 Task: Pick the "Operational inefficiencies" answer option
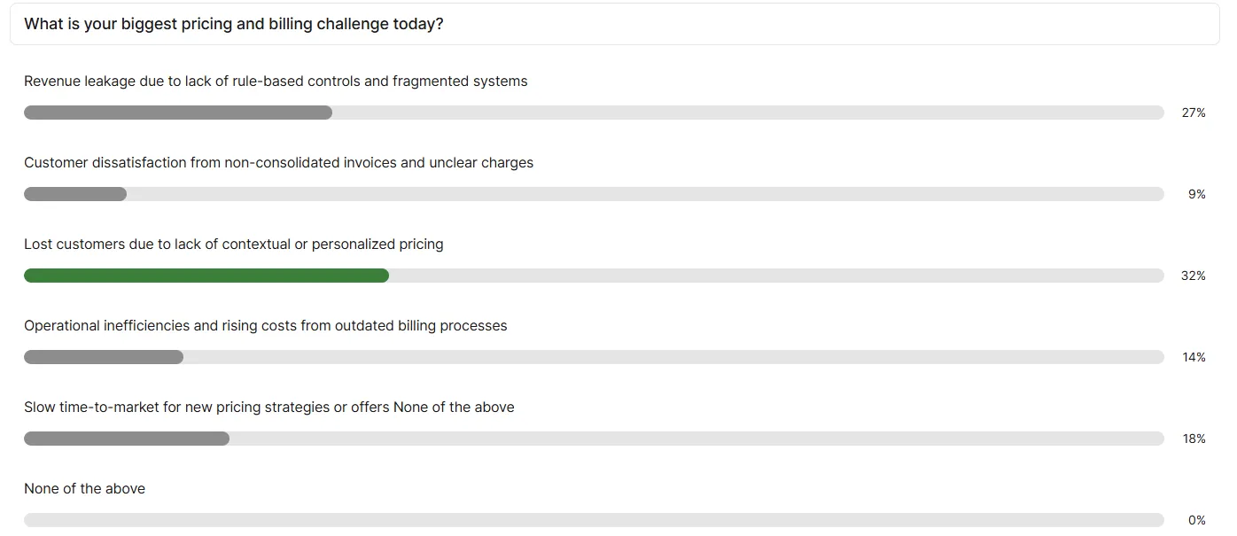[x=265, y=325]
